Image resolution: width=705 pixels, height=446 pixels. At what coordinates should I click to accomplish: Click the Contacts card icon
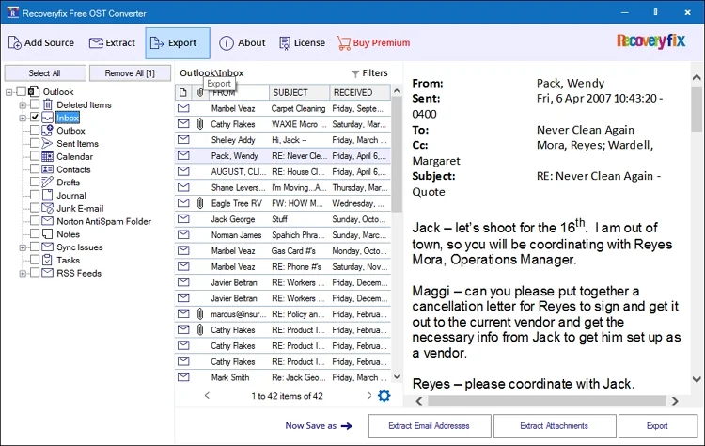pos(47,169)
